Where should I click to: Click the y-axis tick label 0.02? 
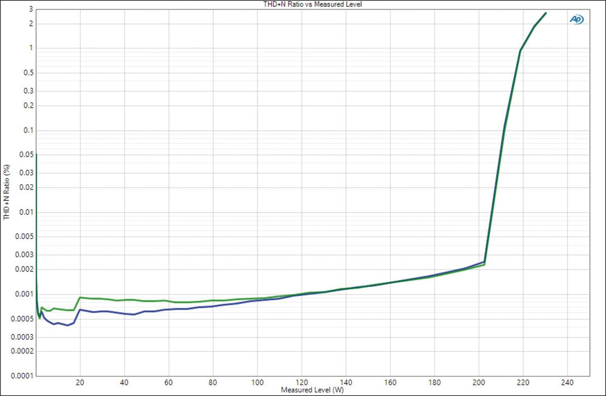point(27,187)
